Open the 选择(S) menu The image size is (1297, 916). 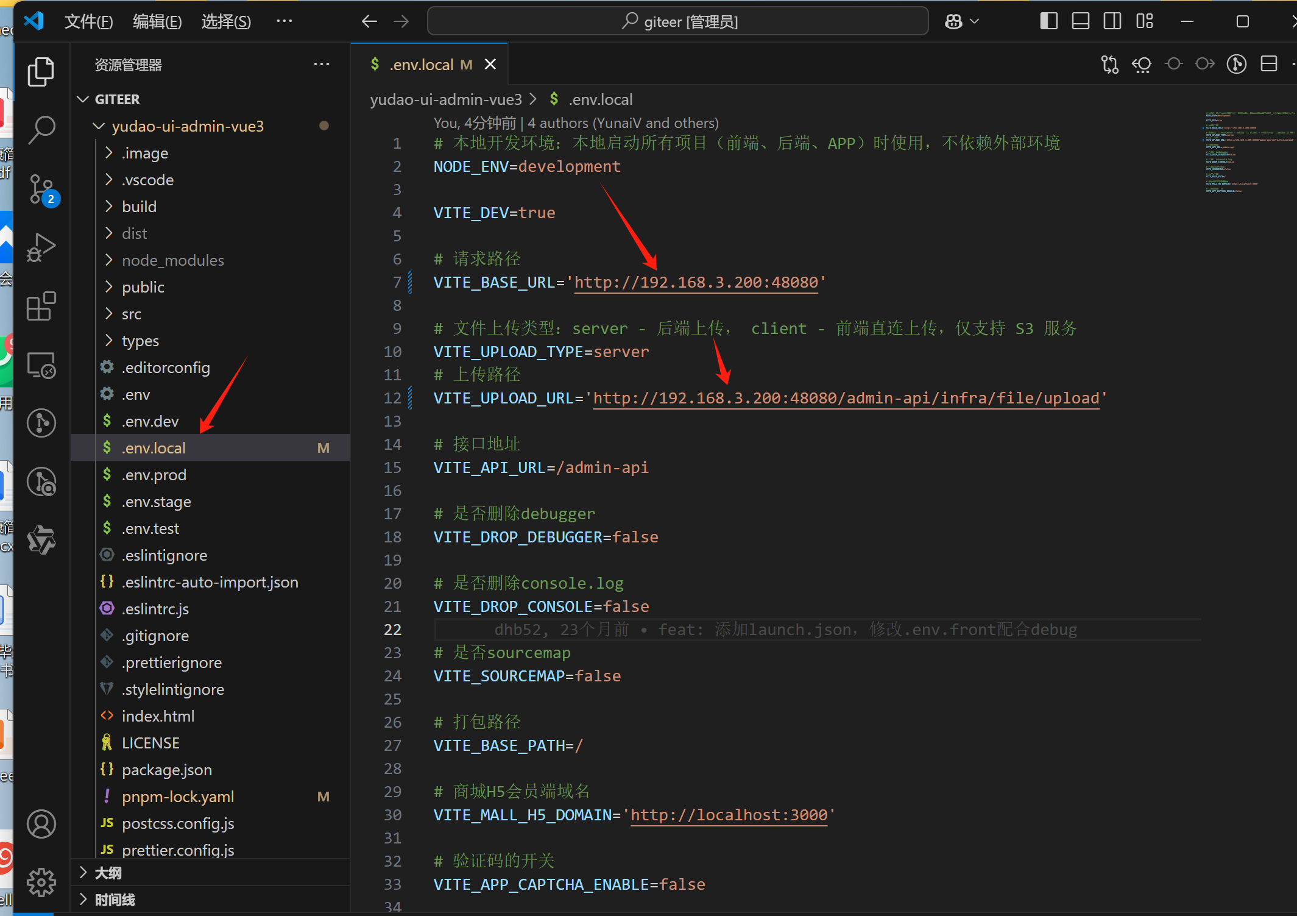pos(226,22)
